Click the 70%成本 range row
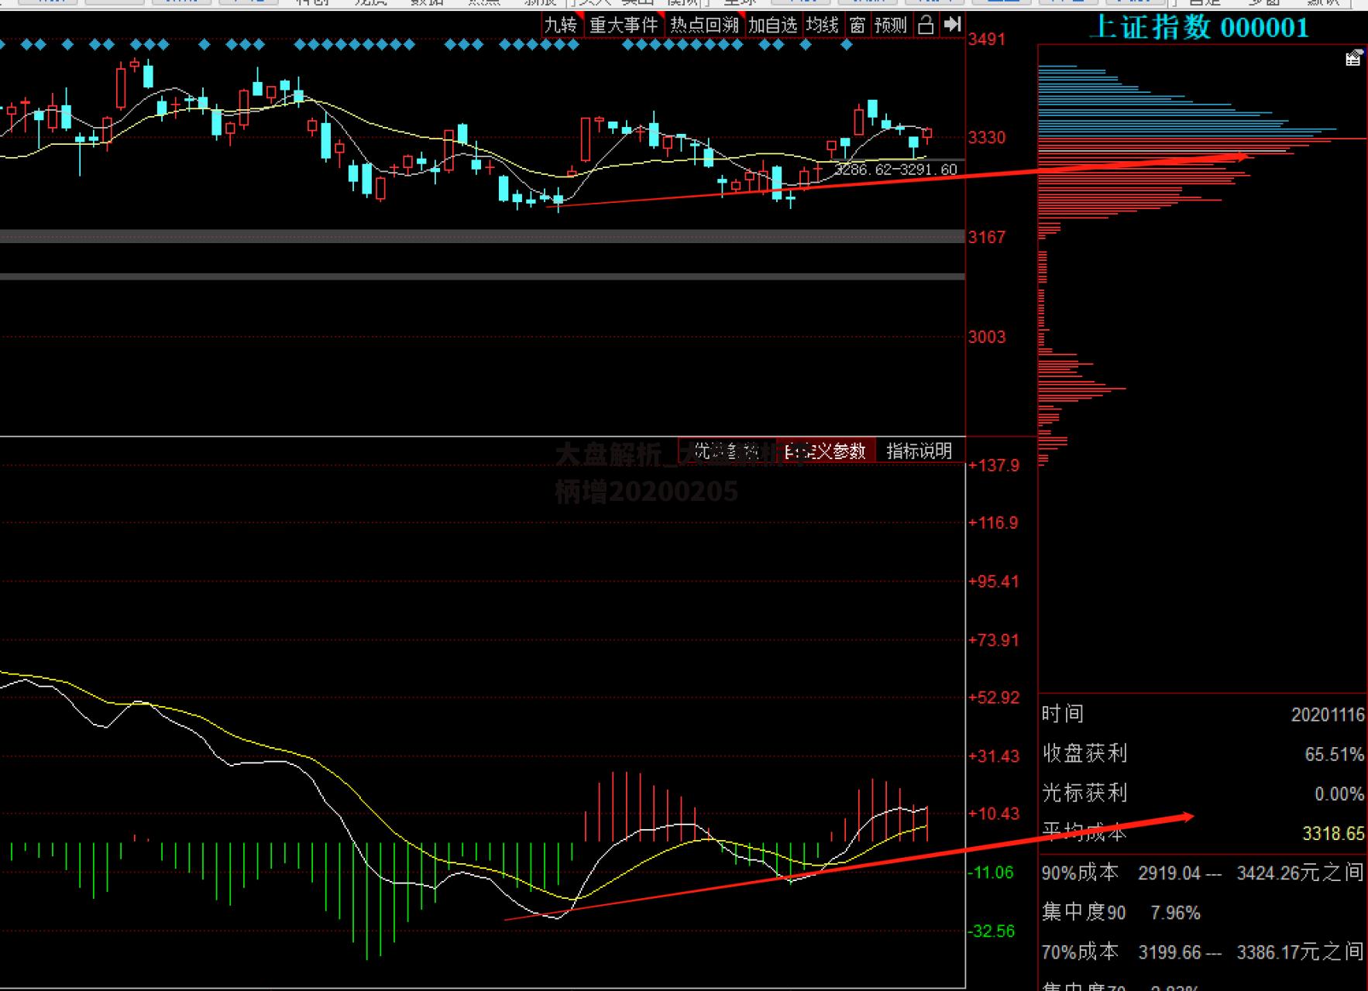 tap(1202, 952)
